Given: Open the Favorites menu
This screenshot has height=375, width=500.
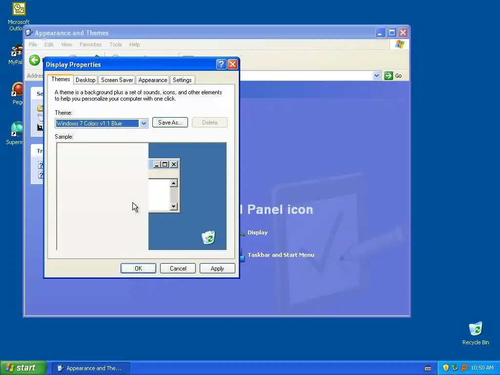Looking at the screenshot, I should (90, 44).
